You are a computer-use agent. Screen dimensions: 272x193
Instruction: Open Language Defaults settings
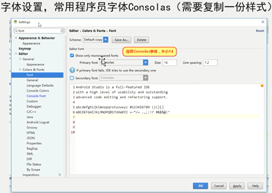(40, 85)
